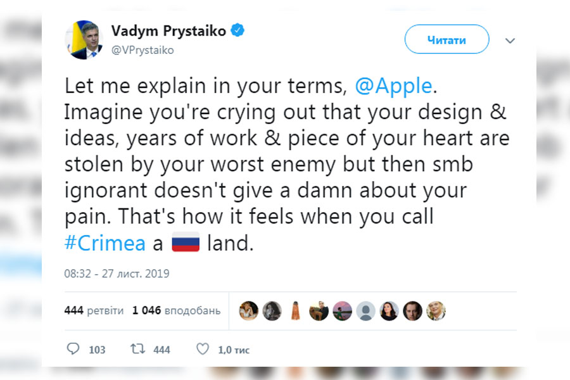Click the tweet body text
Screen dimensions: 570x380
(x=285, y=165)
